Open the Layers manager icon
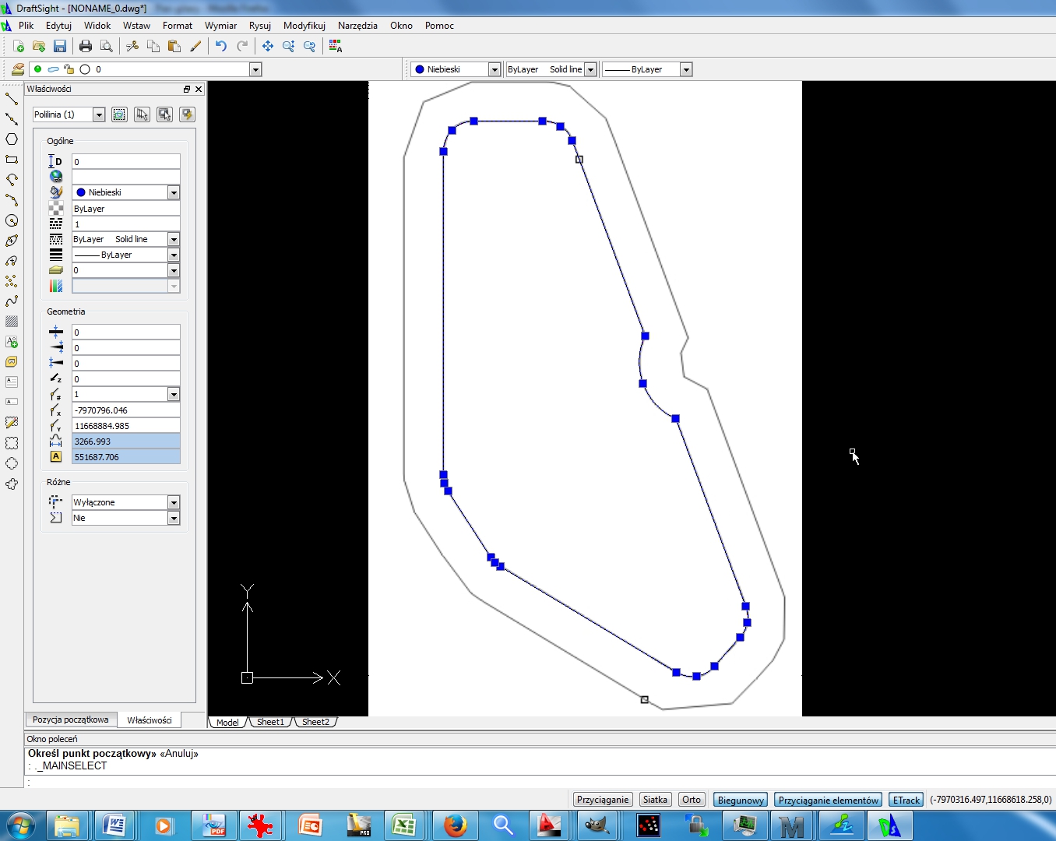The width and height of the screenshot is (1056, 841). click(x=17, y=69)
